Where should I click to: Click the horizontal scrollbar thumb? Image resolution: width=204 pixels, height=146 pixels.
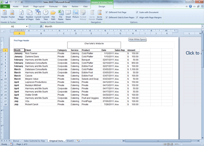[158, 141]
